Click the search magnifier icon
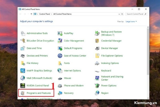Screen dimensions: 160x107 coord(145,14)
